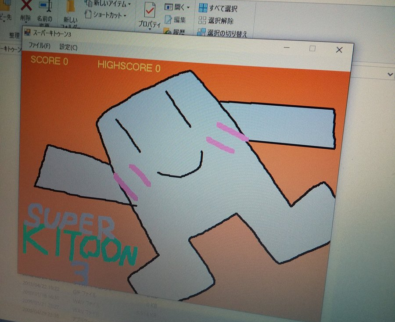Click Invert selection (選択の切り替え) in Explorer
The width and height of the screenshot is (395, 322).
pos(222,33)
